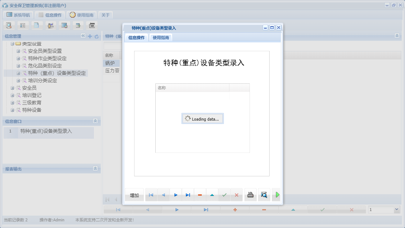Delete the record using the red minus icon
The image size is (405, 228).
point(200,195)
